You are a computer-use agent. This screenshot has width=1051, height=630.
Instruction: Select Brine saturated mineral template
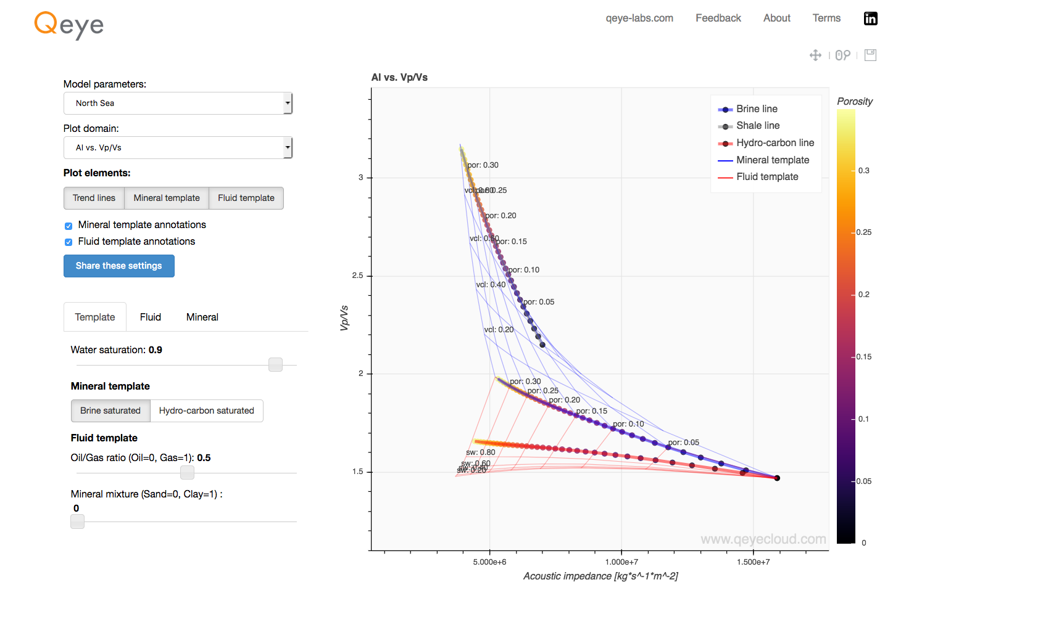click(110, 411)
